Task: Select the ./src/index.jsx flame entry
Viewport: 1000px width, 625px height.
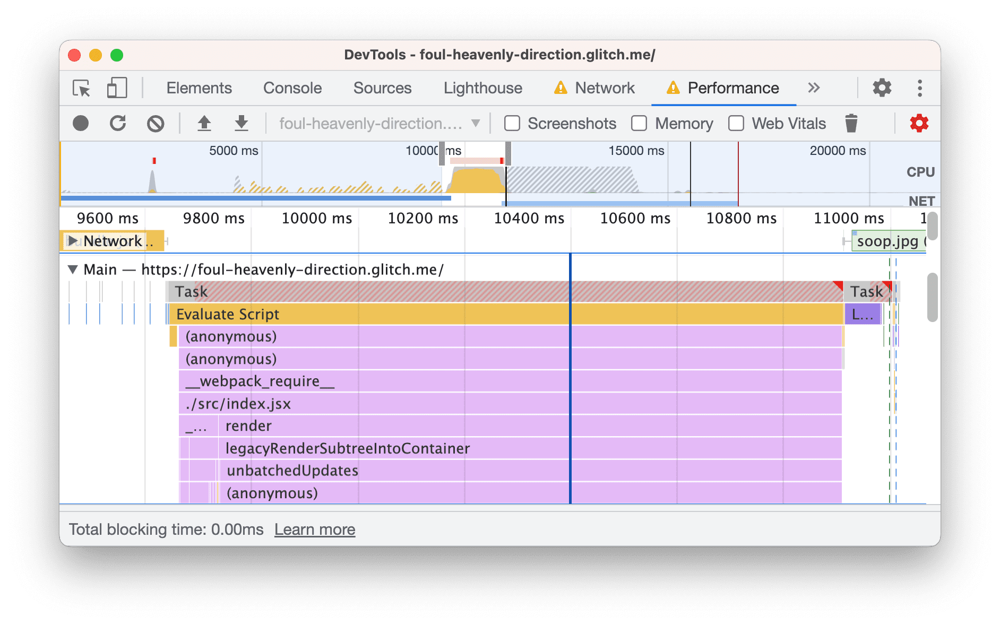Action: click(510, 404)
